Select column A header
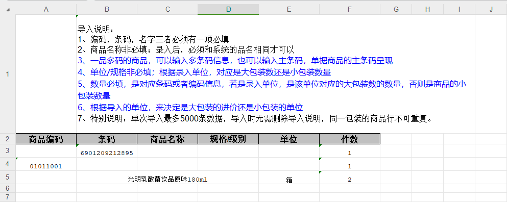The image size is (507, 202). click(x=46, y=9)
